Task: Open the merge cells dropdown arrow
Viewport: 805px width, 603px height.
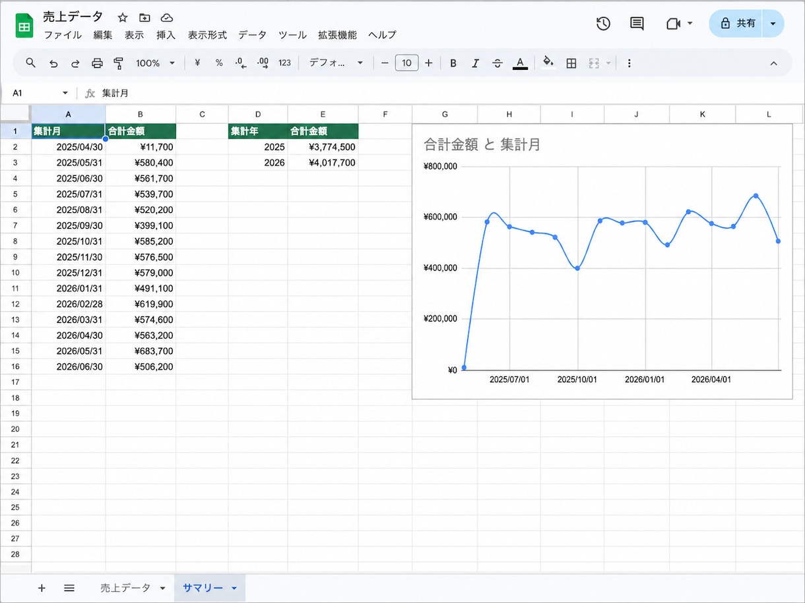Action: pos(608,63)
